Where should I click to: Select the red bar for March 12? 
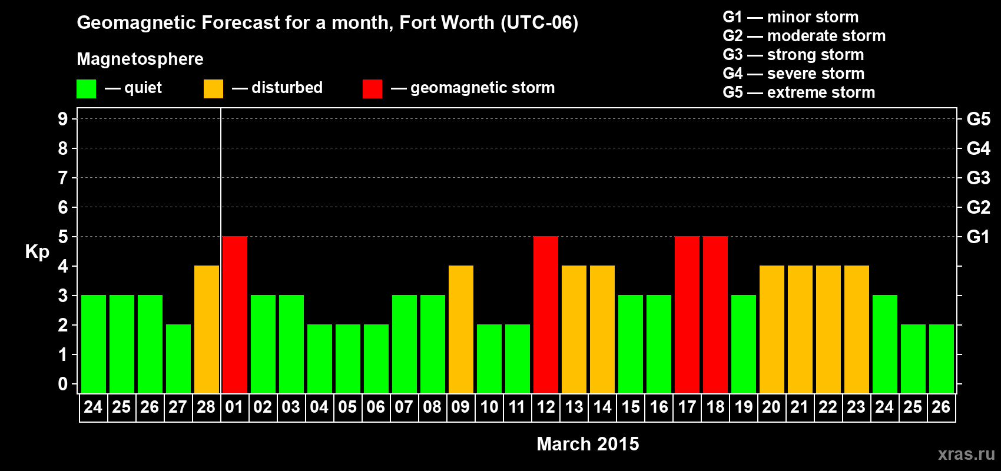click(x=546, y=314)
